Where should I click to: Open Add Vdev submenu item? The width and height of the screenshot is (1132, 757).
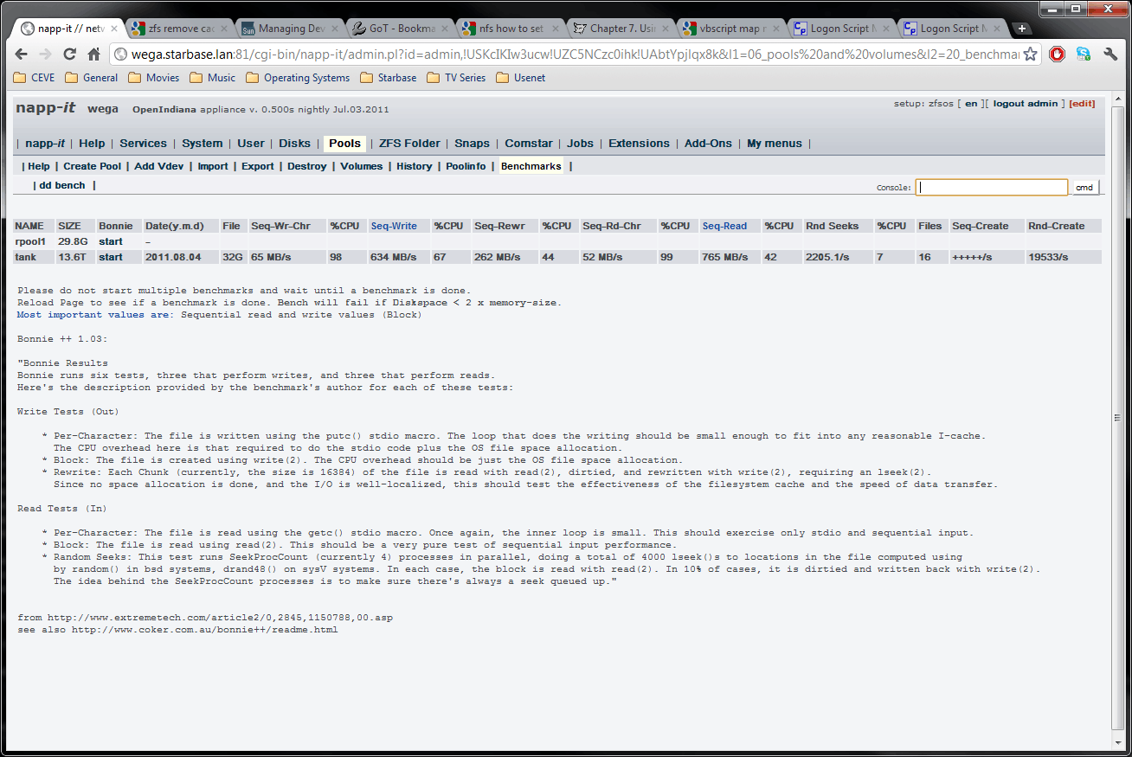coord(159,166)
